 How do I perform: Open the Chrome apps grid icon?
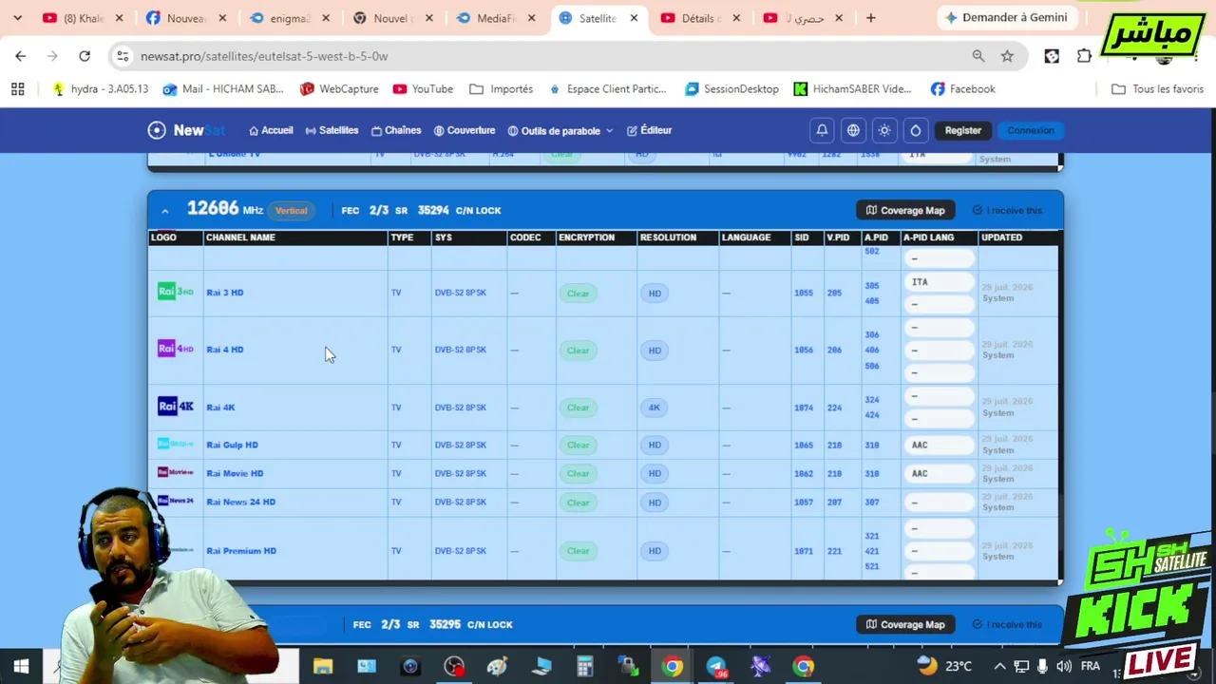17,88
